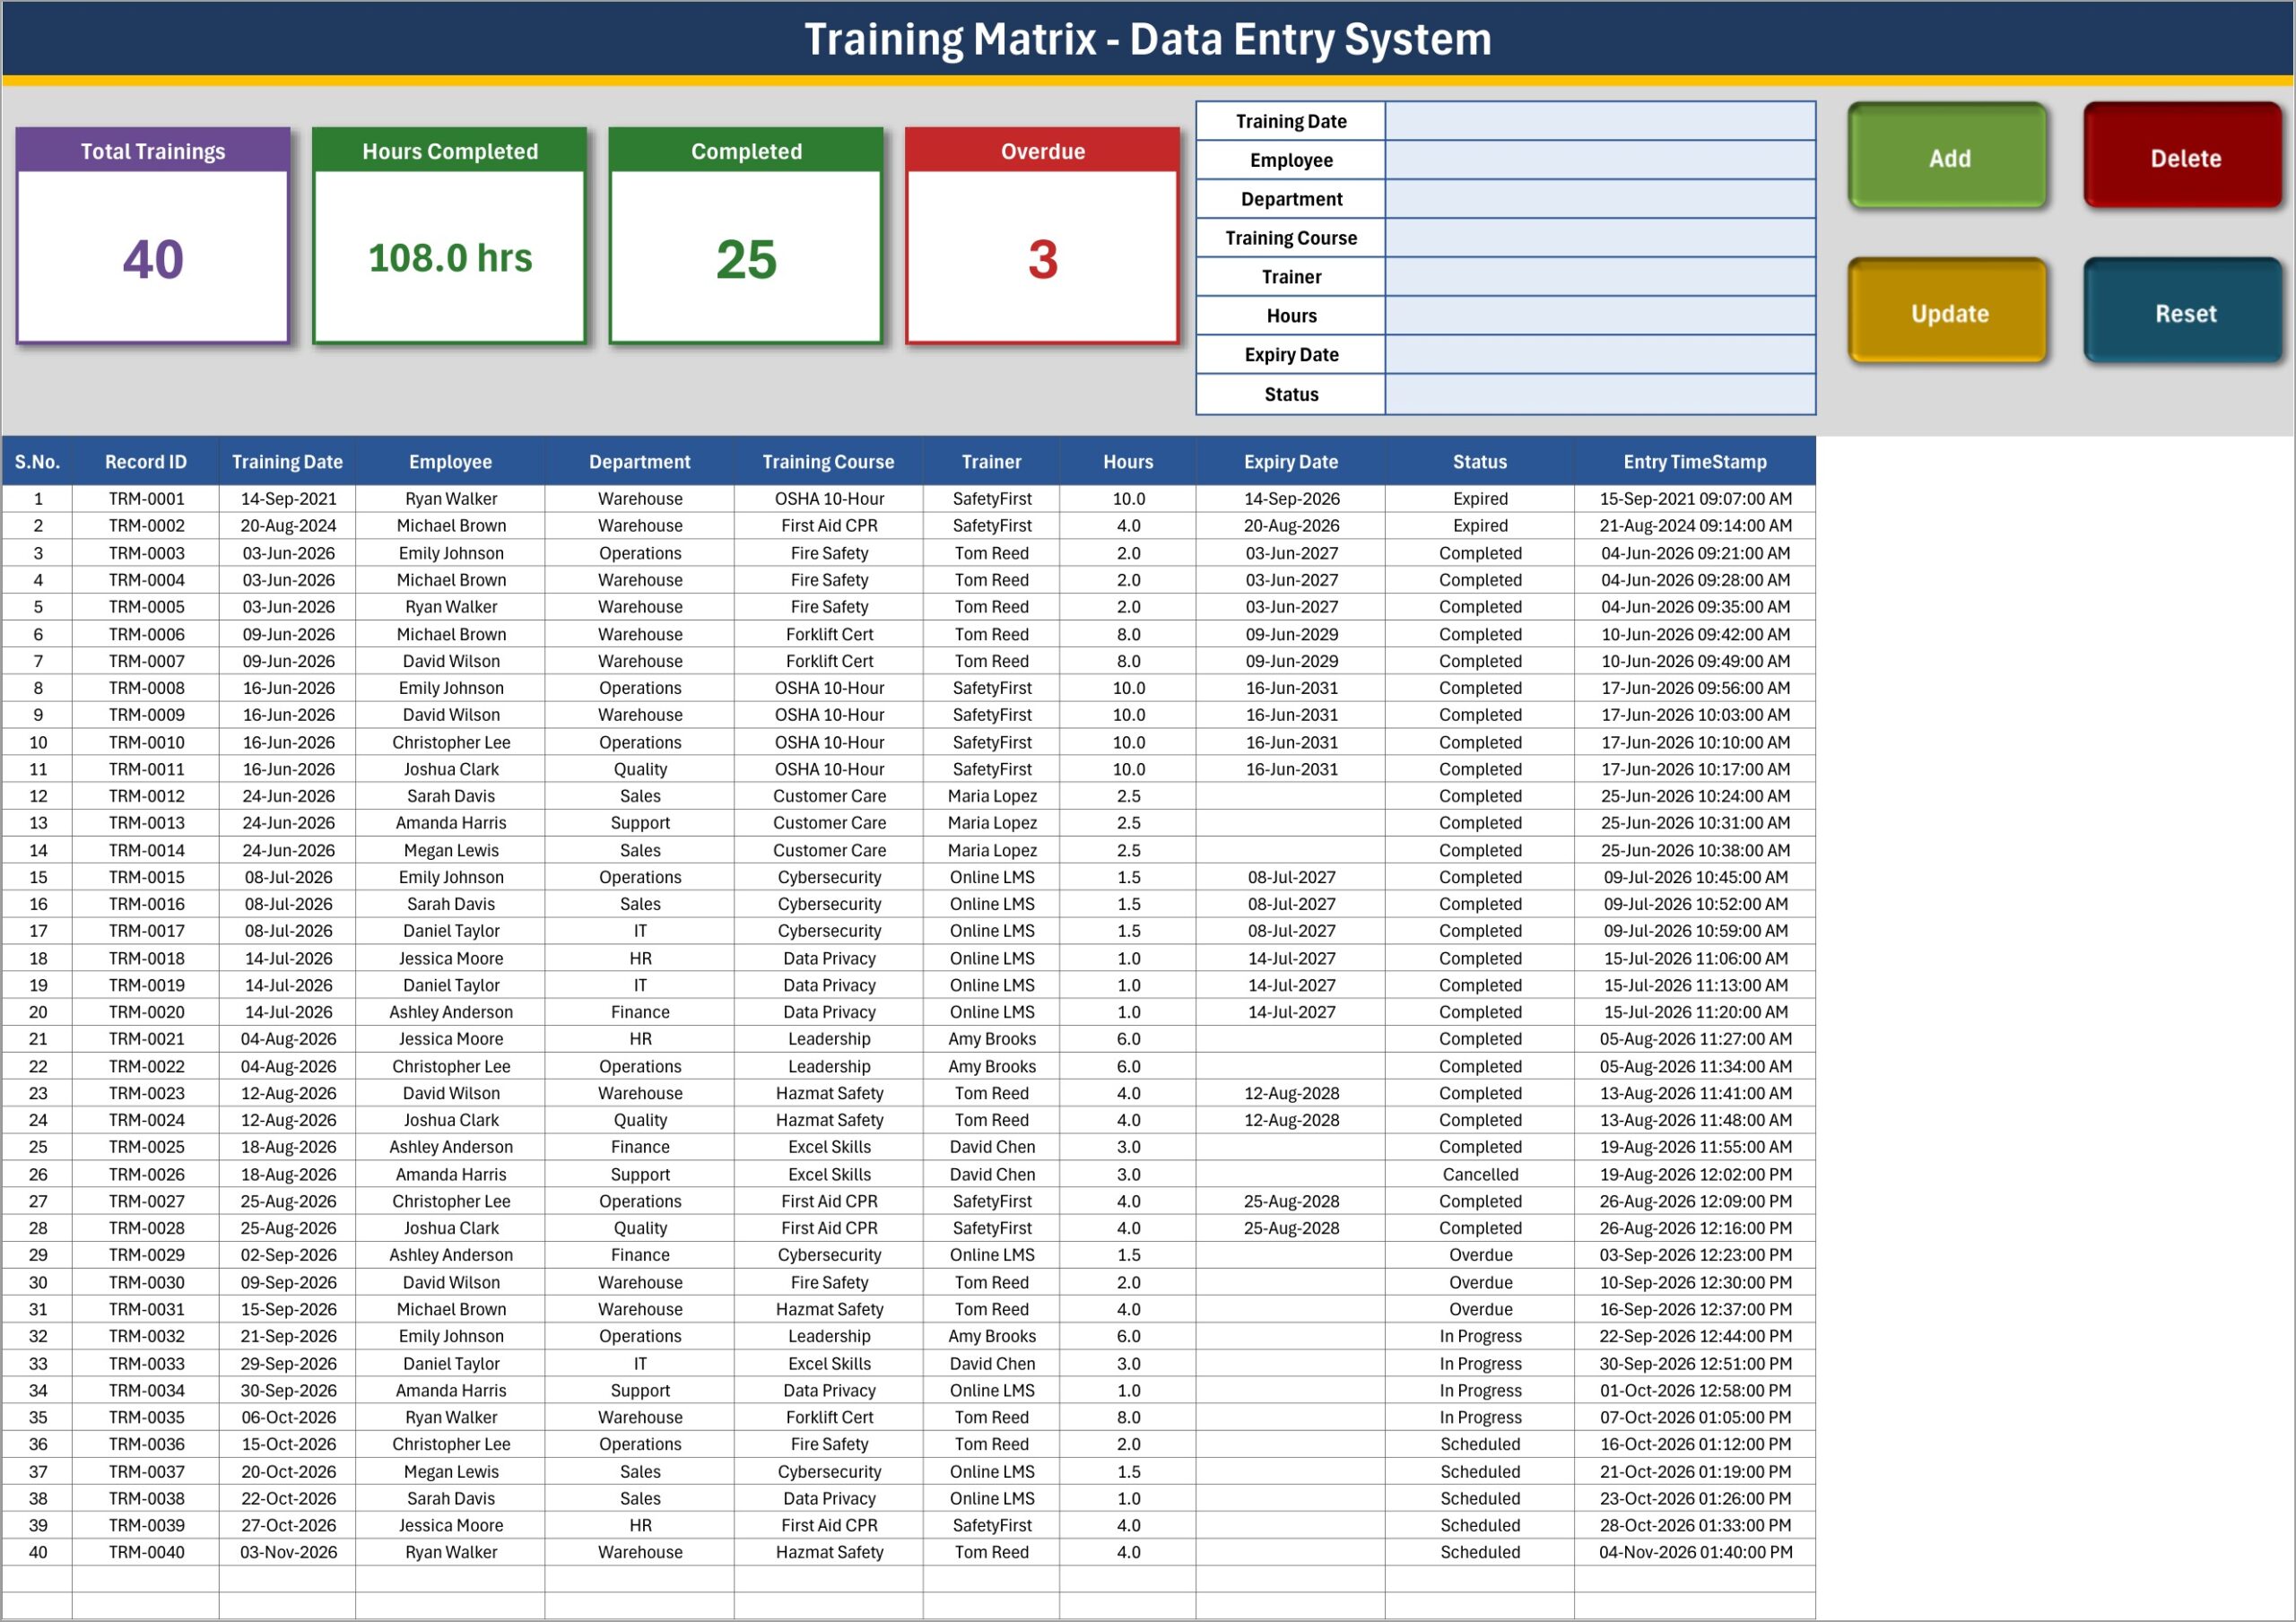Viewport: 2296px width, 1622px height.
Task: Click expiry date 12-Aug-2028 in row TRM-0024
Action: tap(1291, 1120)
